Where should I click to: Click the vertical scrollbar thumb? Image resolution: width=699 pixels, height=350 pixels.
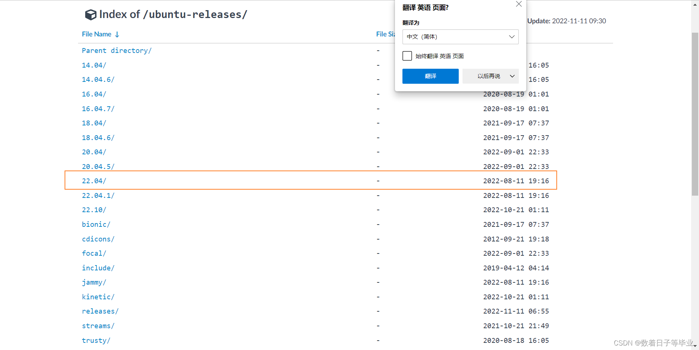coord(695,114)
